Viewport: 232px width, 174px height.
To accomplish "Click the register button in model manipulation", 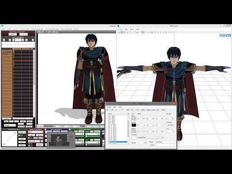I will click(40, 145).
